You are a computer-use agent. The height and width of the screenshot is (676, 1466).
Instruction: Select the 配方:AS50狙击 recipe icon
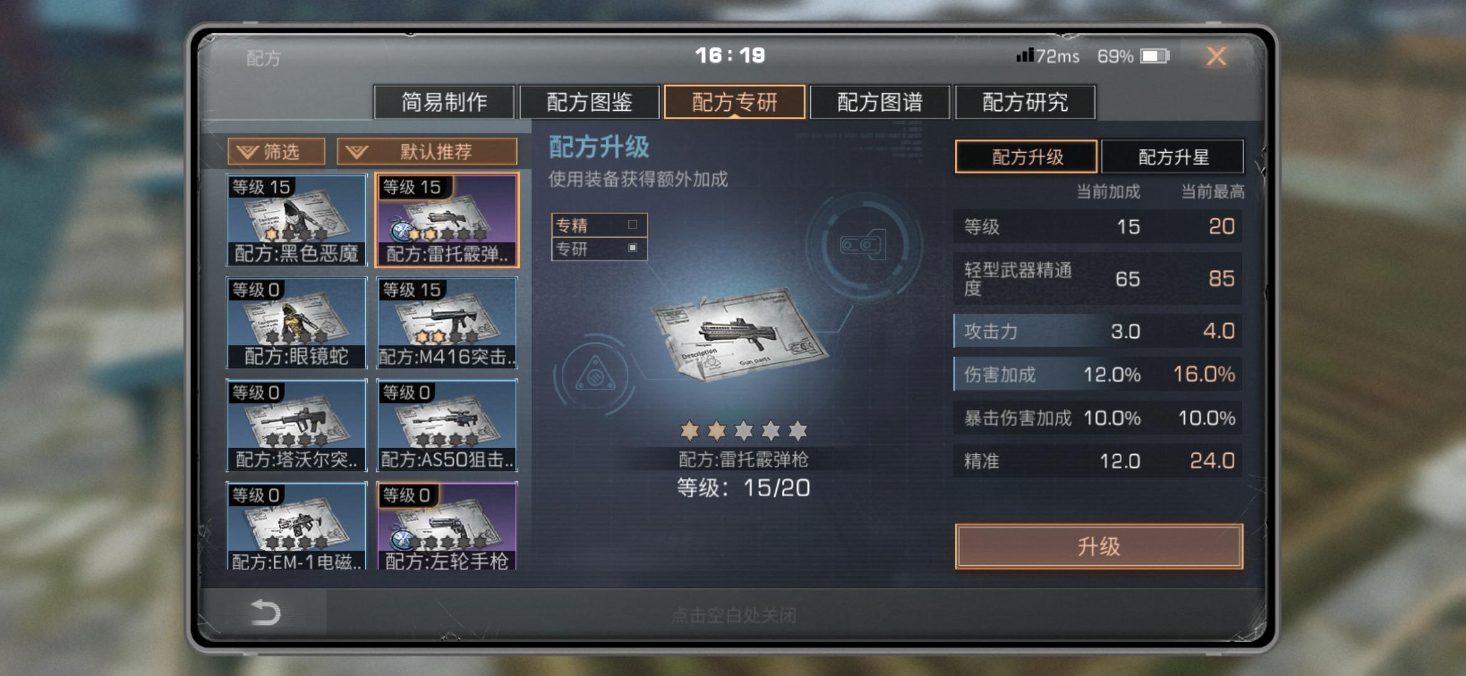pos(447,426)
